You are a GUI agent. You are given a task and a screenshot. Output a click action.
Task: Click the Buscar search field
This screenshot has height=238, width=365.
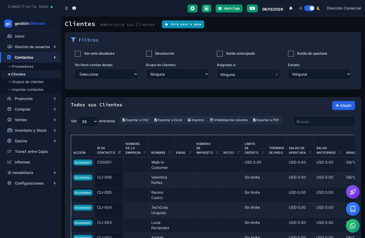tap(324, 121)
